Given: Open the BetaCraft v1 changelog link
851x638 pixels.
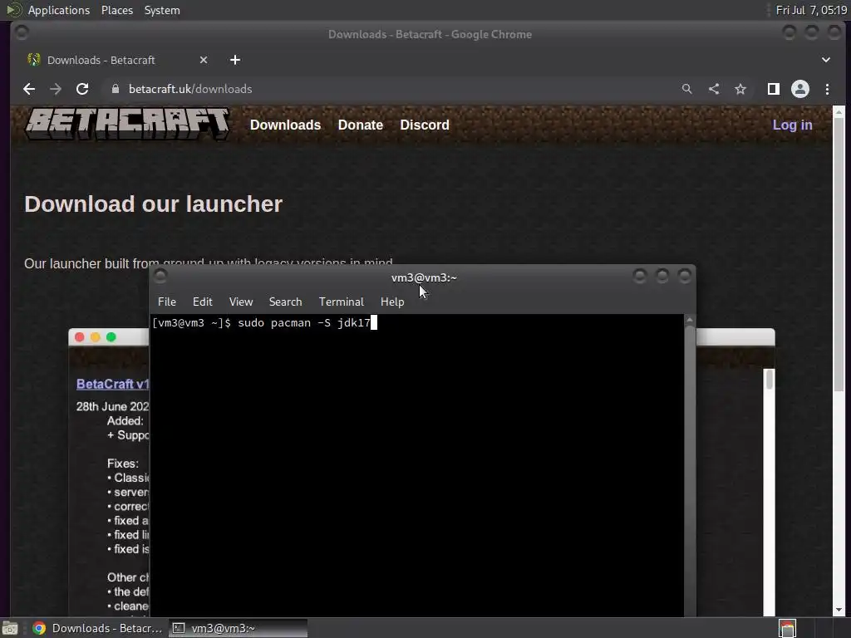Looking at the screenshot, I should tap(112, 384).
